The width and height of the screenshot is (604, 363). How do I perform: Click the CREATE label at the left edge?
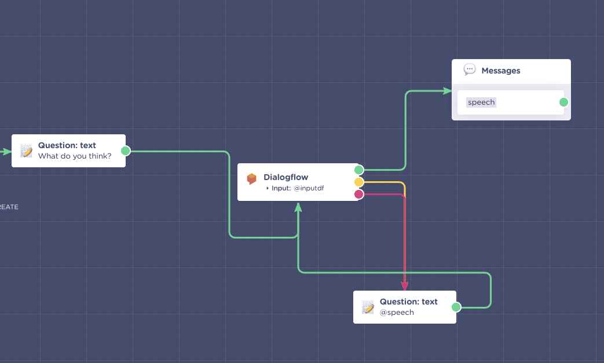pos(9,207)
